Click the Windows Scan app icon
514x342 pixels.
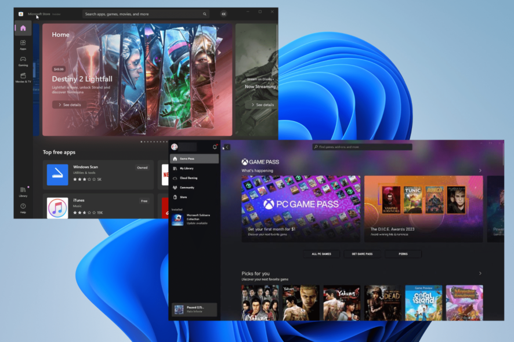pyautogui.click(x=57, y=174)
